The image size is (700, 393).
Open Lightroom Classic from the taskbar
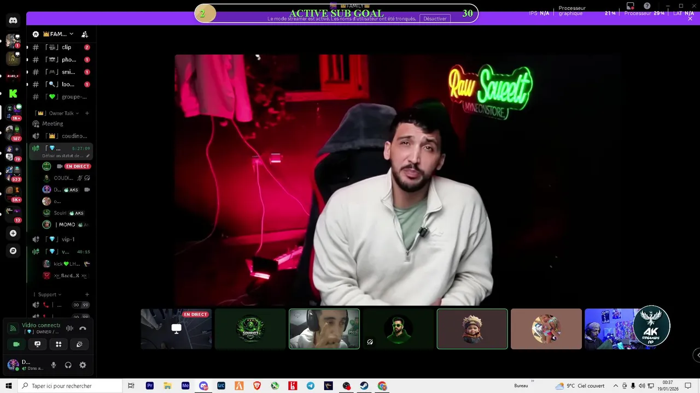coord(221,386)
